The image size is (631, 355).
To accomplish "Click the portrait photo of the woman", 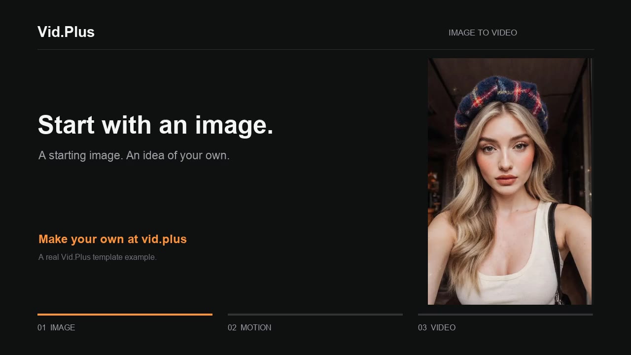I will coord(510,181).
